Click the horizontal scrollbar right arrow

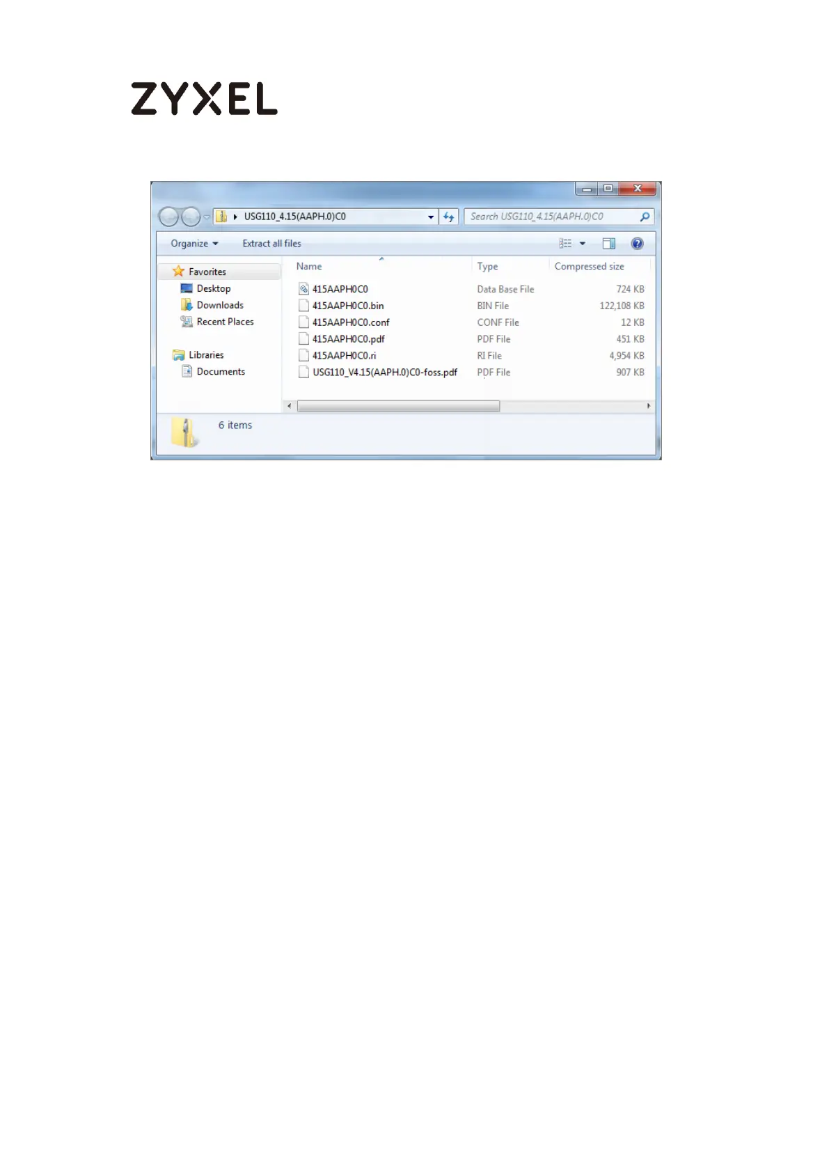(x=649, y=406)
